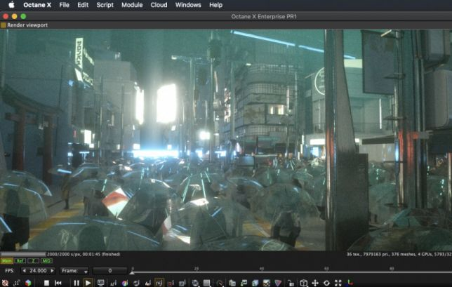The width and height of the screenshot is (452, 287).
Task: Restart the render with the rewind icon
Action: (x=58, y=283)
